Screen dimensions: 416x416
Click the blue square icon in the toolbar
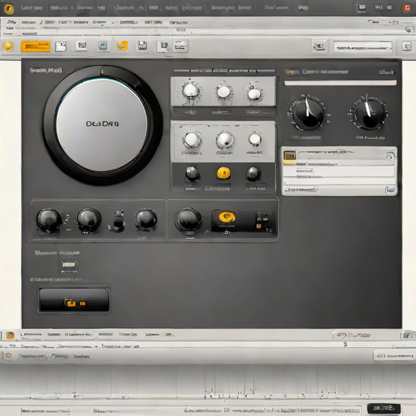click(102, 45)
